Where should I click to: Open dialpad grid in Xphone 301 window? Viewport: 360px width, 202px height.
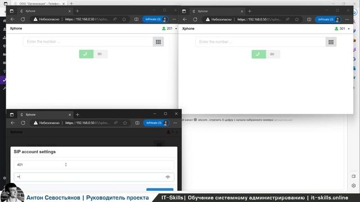click(x=331, y=42)
